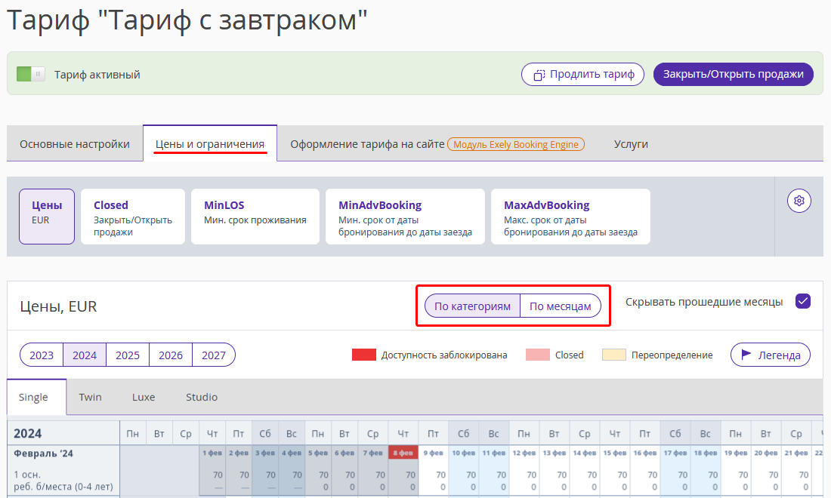Select the Twin room category tab
Viewport: 831px width, 498px height.
point(90,397)
